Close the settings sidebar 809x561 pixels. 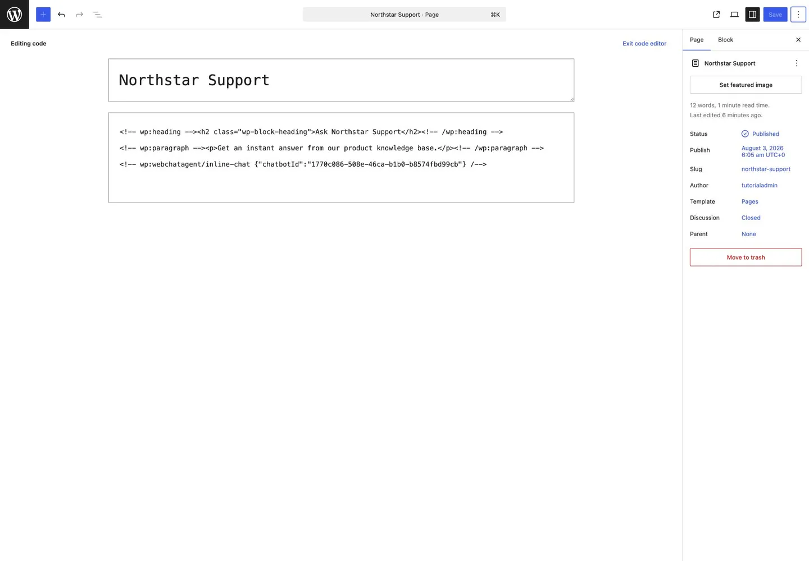798,40
